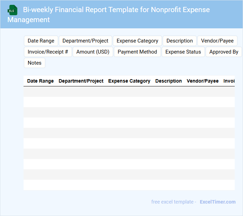Select the Payment Method tag

point(137,52)
